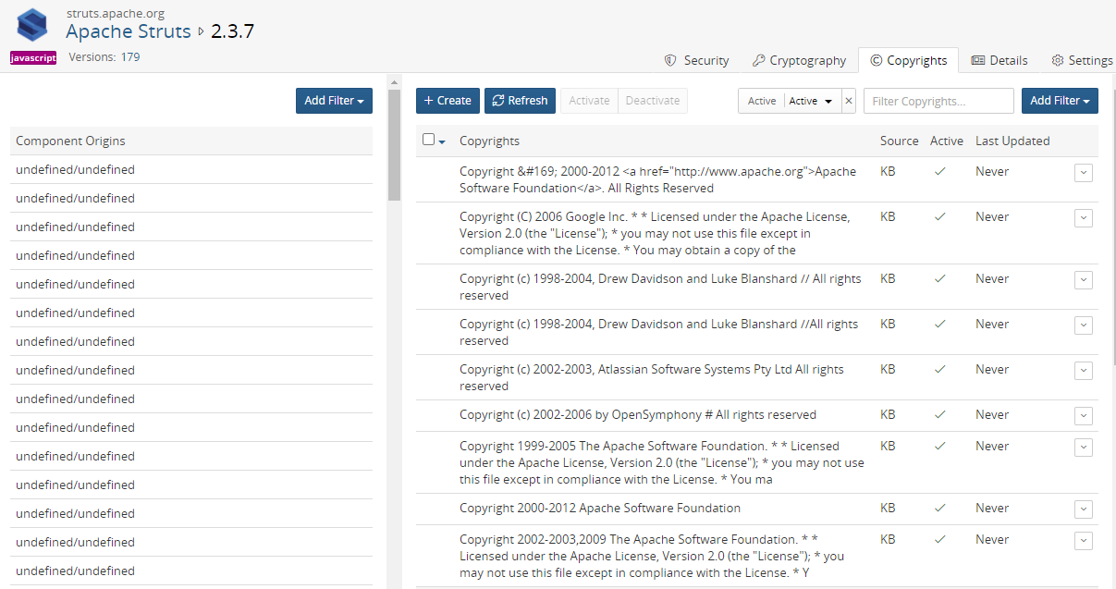Expand row actions for Google Inc. copyright
Image resolution: width=1116 pixels, height=589 pixels.
click(x=1084, y=218)
